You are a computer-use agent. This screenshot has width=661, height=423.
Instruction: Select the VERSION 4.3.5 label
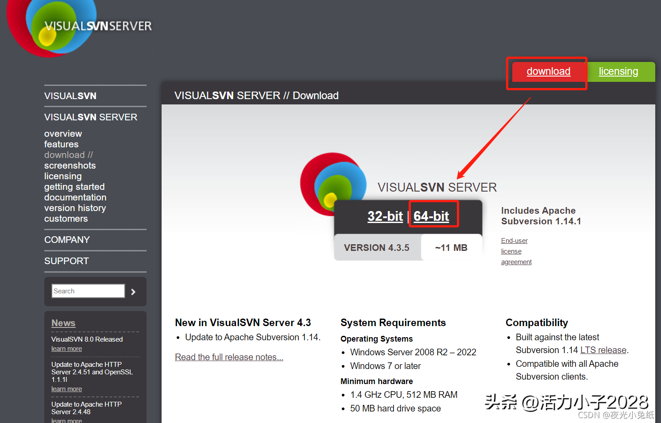(377, 248)
